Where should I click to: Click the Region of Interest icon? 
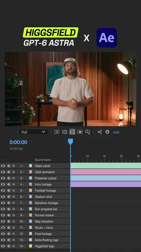point(80,132)
